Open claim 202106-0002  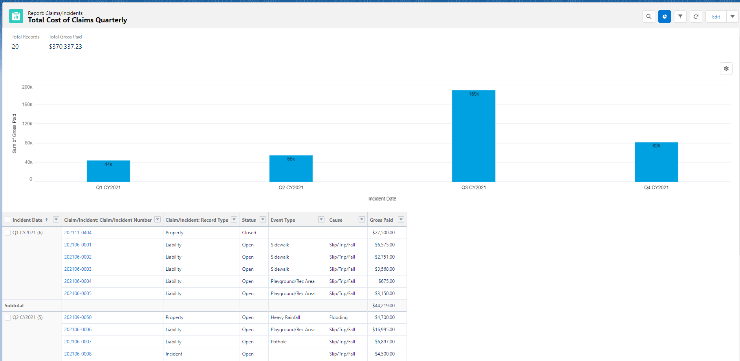(78, 257)
